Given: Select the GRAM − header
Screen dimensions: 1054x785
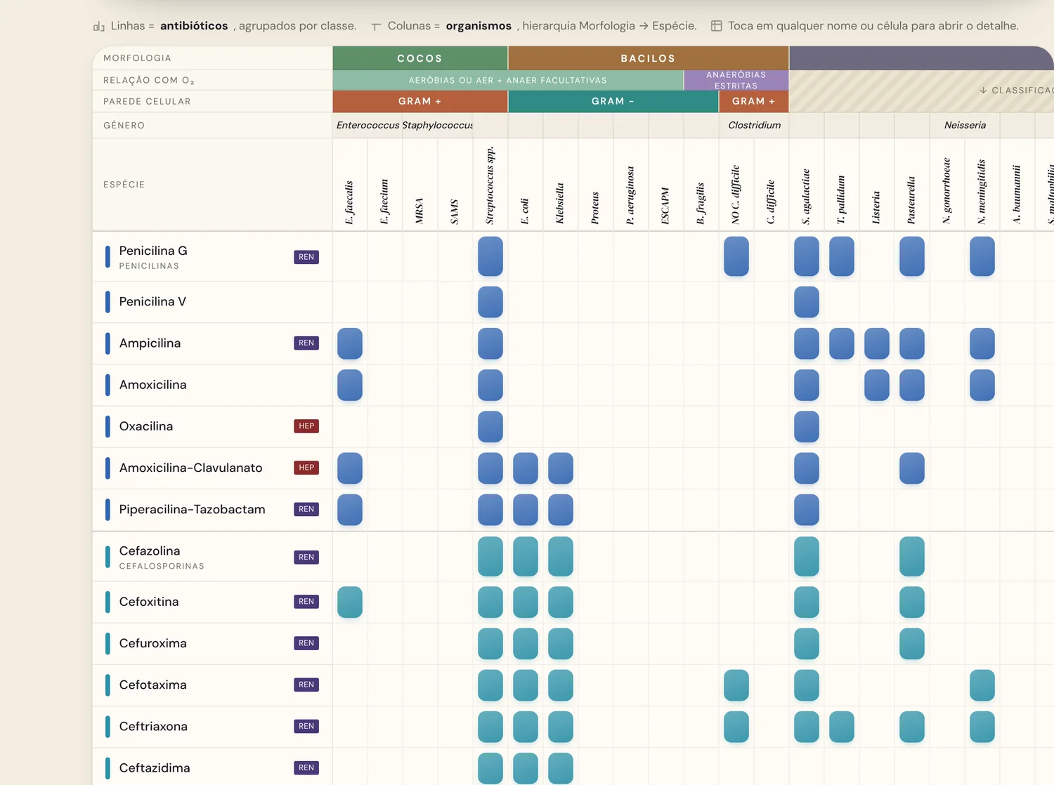Looking at the screenshot, I should [613, 101].
